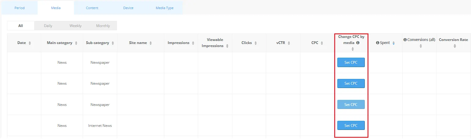This screenshot has height=139, width=471.
Task: Sort table by Date column arrows
Action: pos(30,43)
